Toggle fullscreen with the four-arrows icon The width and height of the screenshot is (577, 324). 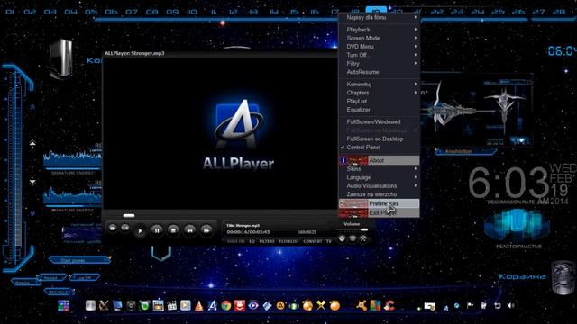click(363, 238)
